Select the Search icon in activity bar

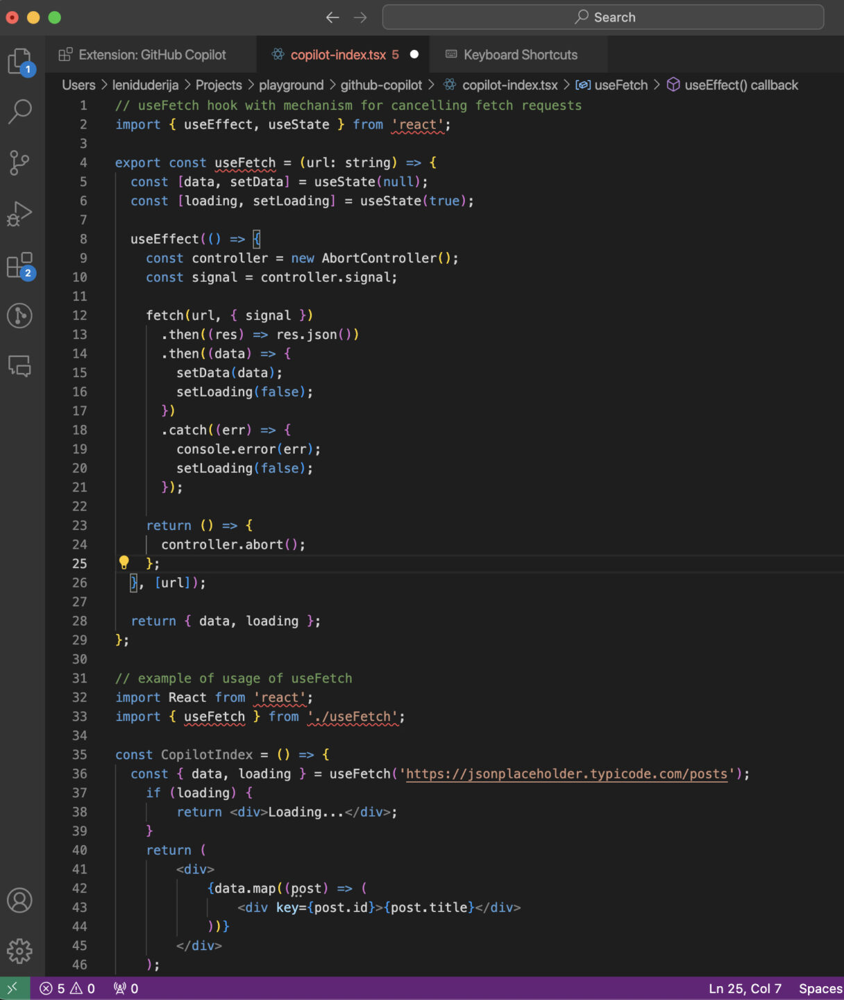(x=20, y=111)
